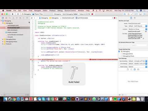This screenshot has height=111, width=148.
Task: Open the Xcode menu
Action: [x=9, y=10]
